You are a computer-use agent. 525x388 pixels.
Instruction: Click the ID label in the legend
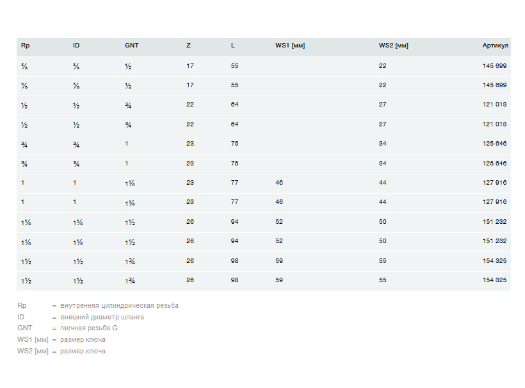click(x=21, y=317)
